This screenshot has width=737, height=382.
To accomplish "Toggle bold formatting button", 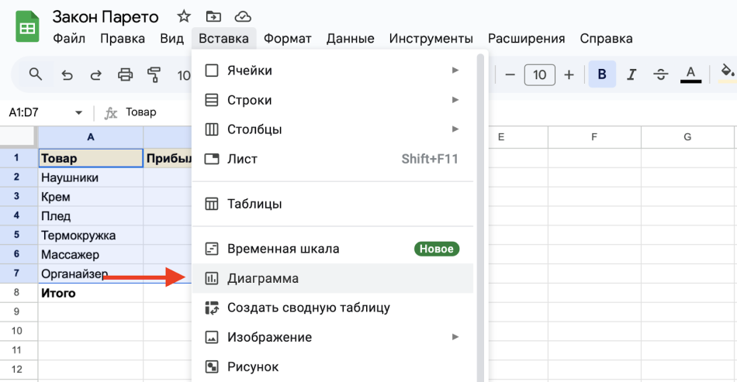I will click(601, 74).
